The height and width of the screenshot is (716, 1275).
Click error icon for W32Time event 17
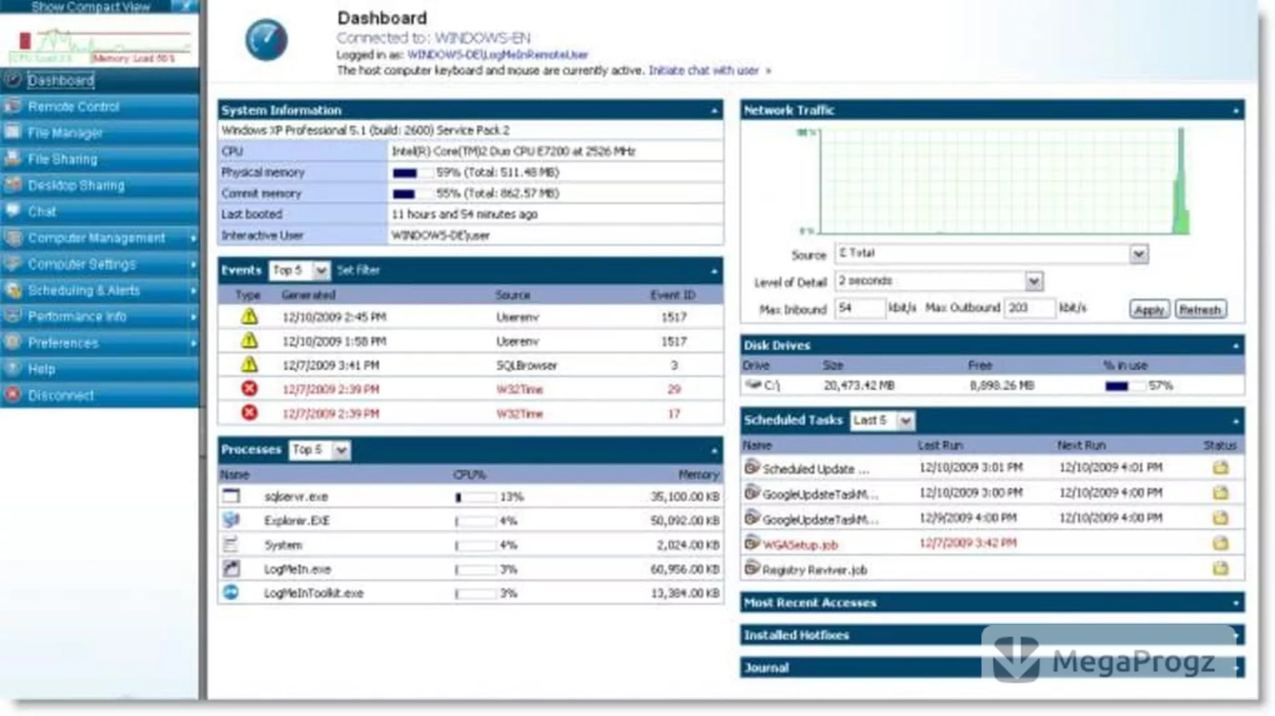click(249, 413)
